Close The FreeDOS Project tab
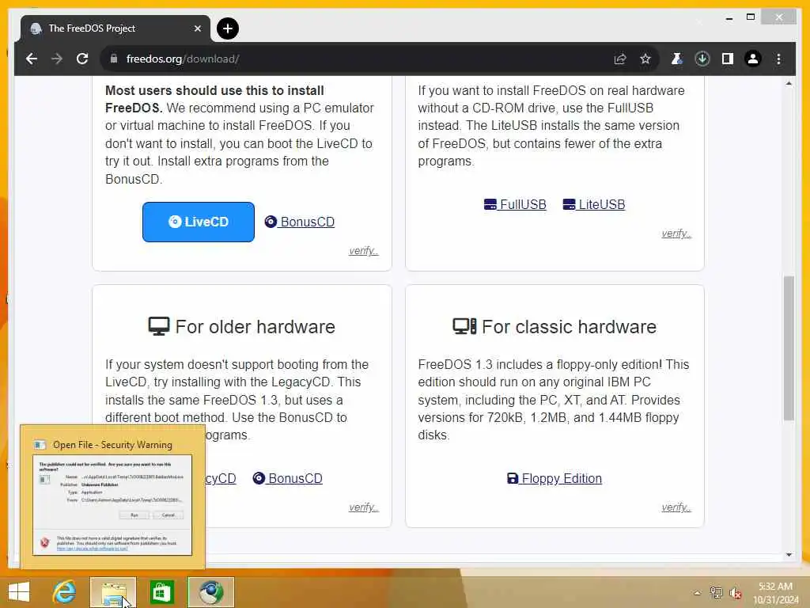810x608 pixels. click(197, 28)
